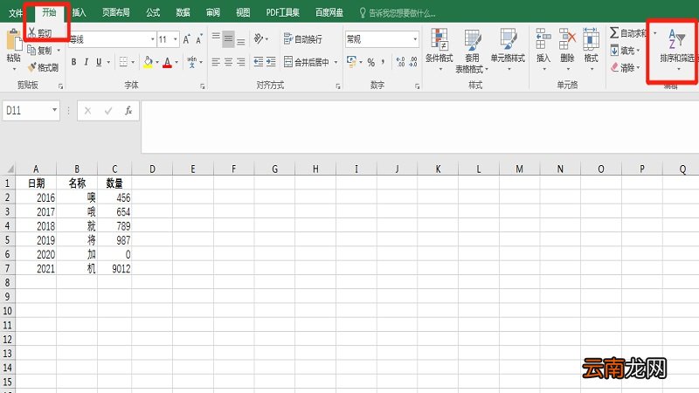This screenshot has height=393, width=699.
Task: Apply the yellow fill color bucket
Action: coord(148,62)
